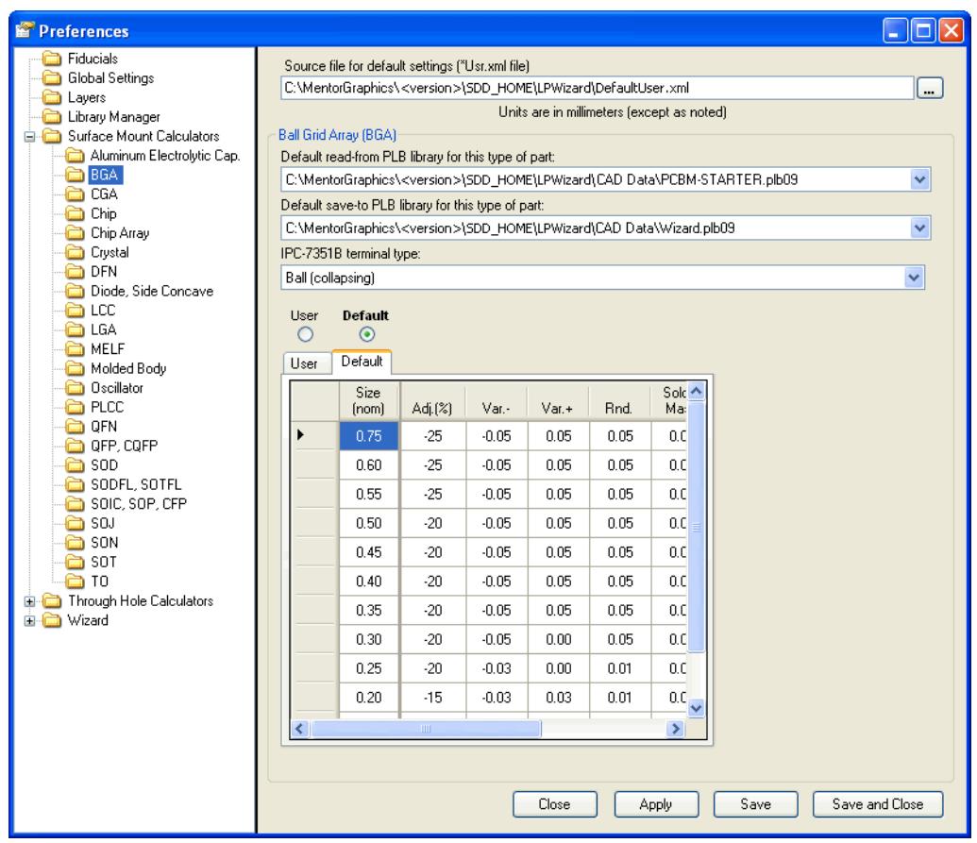The height and width of the screenshot is (843, 977).
Task: Open Chip calculator settings in tree
Action: 104,213
